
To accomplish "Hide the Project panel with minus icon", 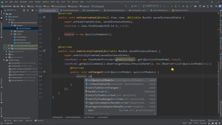I will coord(36,10).
